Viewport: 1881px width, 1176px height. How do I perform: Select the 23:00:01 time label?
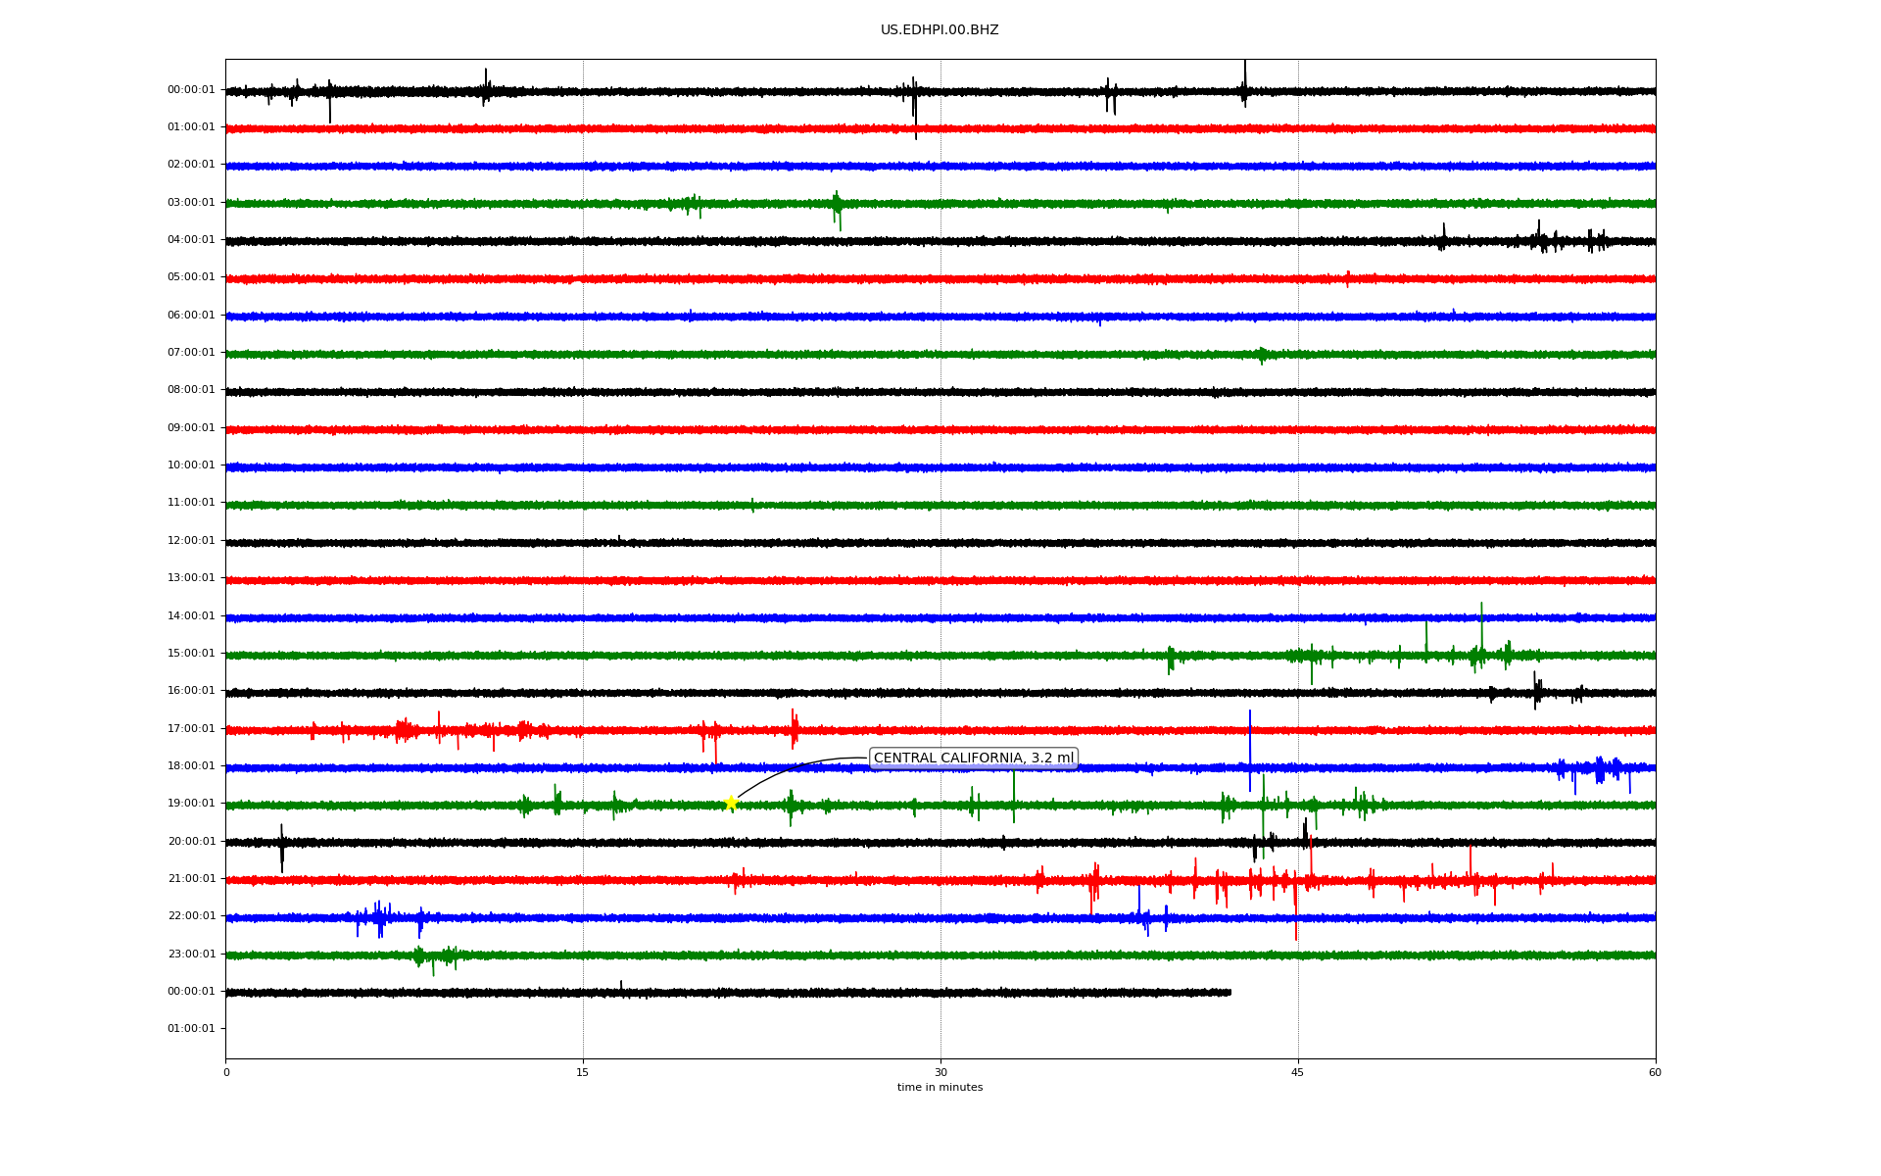coord(191,954)
